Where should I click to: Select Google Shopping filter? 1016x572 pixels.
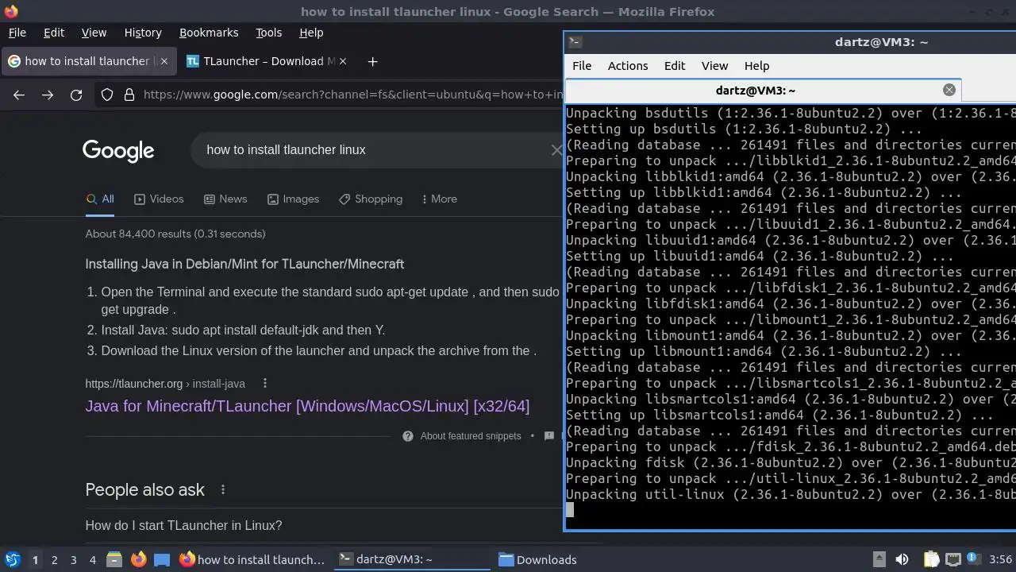[371, 199]
